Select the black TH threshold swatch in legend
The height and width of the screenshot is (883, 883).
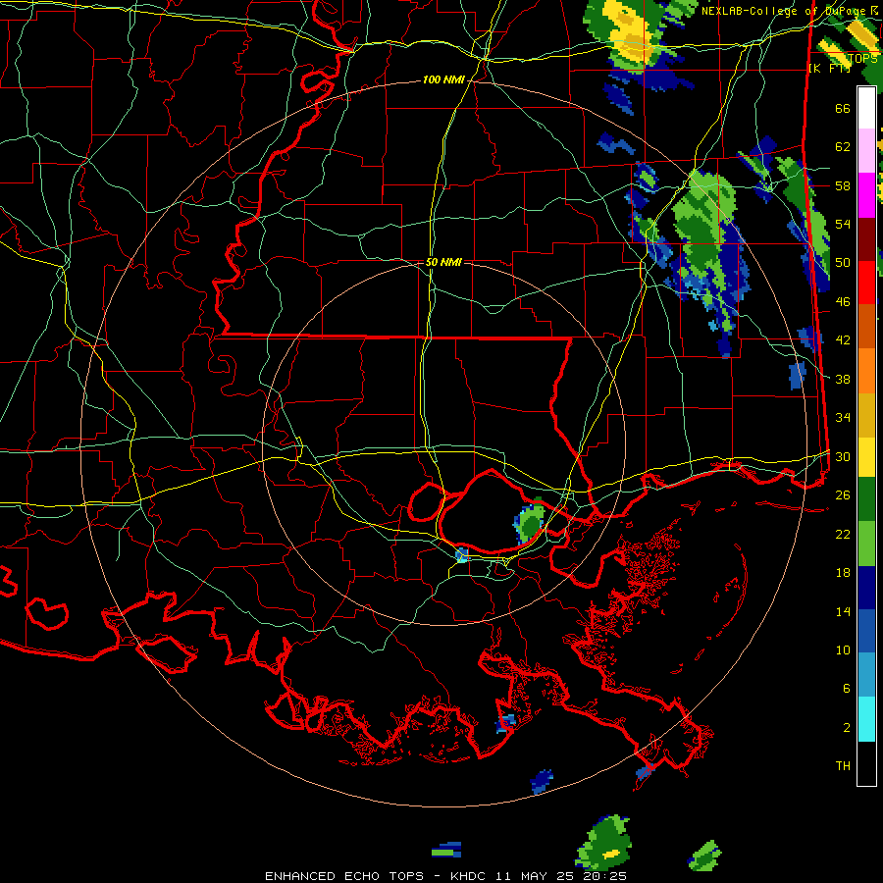click(x=866, y=763)
